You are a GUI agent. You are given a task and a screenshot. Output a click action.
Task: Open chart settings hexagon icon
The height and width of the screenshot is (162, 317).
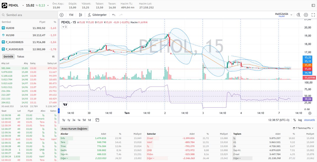pos(306,15)
